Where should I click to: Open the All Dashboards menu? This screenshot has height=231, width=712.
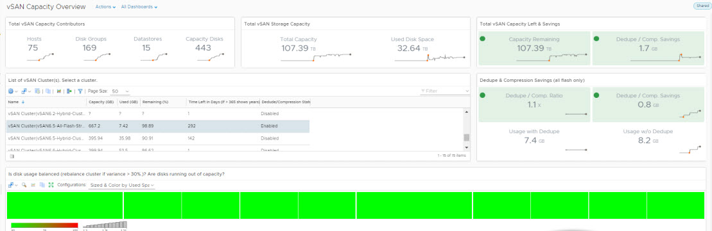139,7
